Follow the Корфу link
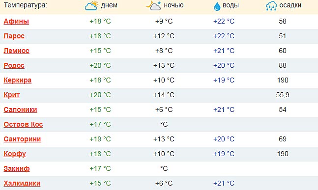 pos(15,154)
